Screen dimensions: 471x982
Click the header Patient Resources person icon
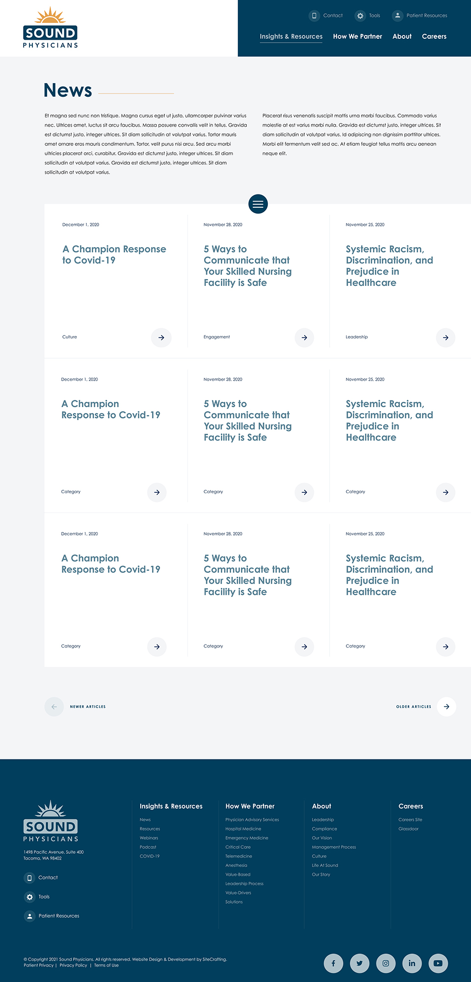click(398, 16)
